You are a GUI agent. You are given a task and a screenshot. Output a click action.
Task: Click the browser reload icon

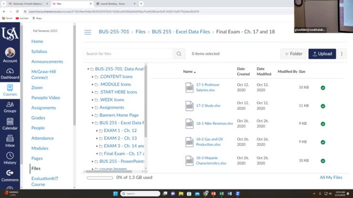(17, 11)
